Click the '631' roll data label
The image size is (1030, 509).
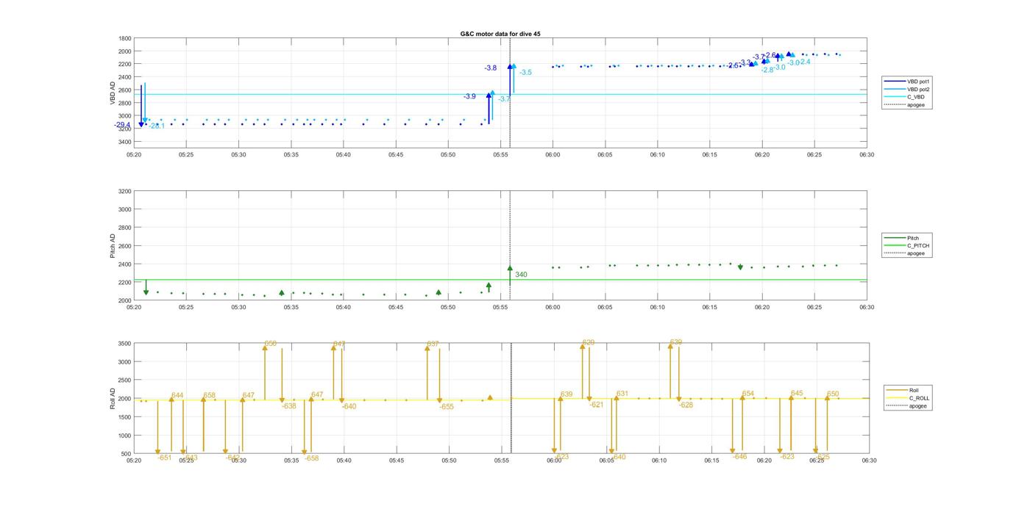pos(622,394)
